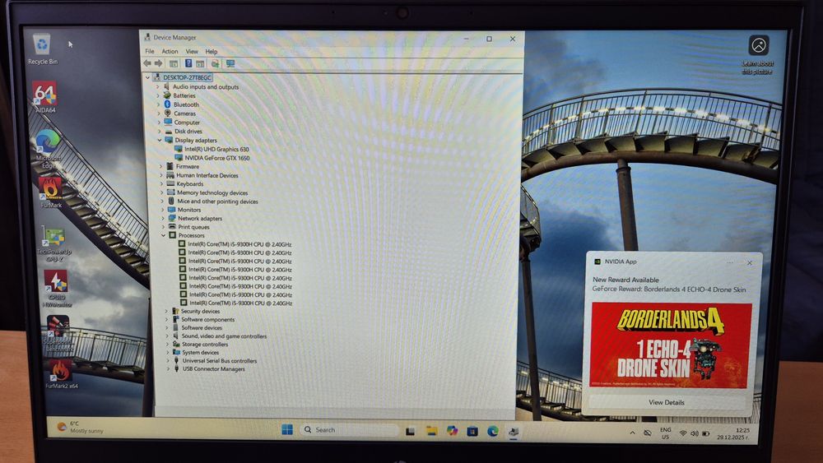The image size is (823, 463).
Task: Click the monitor icon at toolbar end
Action: 230,64
